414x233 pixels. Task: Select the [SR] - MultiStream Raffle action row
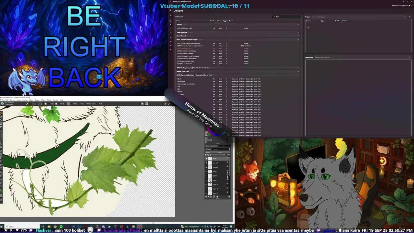(238, 28)
